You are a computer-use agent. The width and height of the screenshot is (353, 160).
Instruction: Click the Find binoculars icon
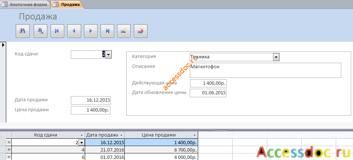click(23, 31)
